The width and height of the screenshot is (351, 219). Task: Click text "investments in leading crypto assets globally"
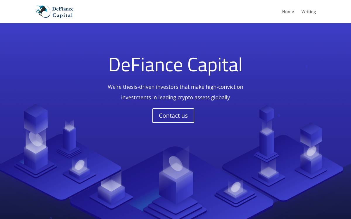pyautogui.click(x=175, y=97)
